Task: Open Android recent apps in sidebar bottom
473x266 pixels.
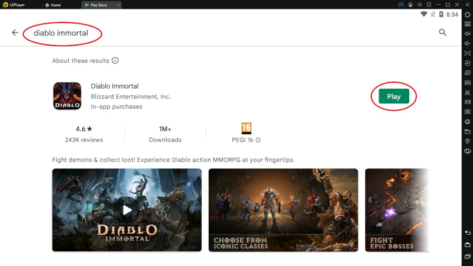Action: [x=467, y=257]
